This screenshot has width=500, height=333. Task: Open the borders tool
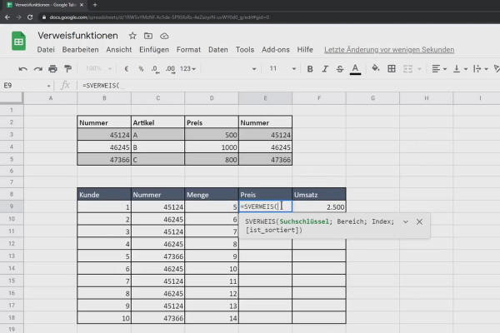tap(392, 68)
